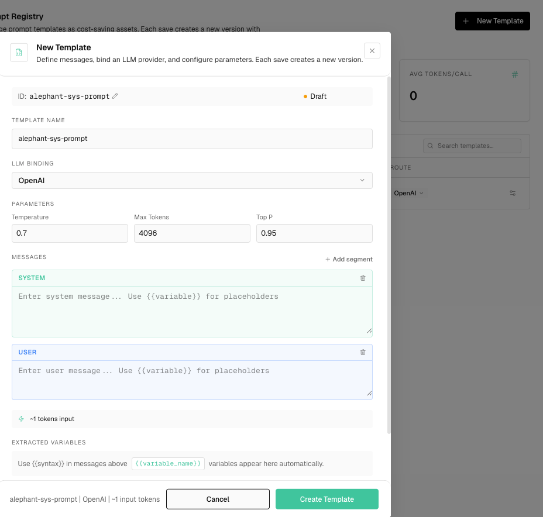Click Add segment link
The width and height of the screenshot is (543, 517).
pos(349,259)
